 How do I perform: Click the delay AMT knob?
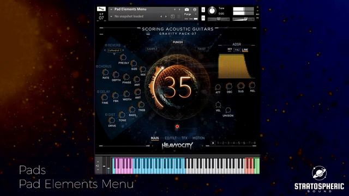coord(137,92)
